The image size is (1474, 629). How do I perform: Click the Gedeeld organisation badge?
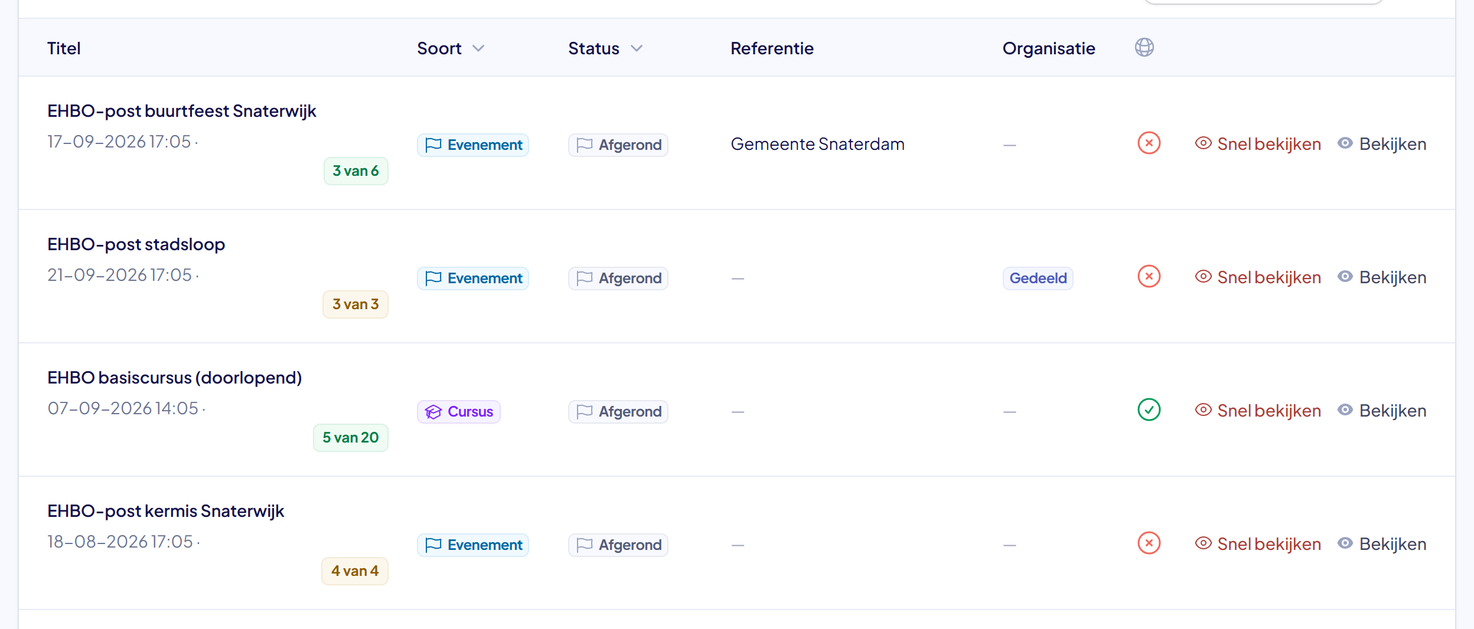click(x=1038, y=279)
